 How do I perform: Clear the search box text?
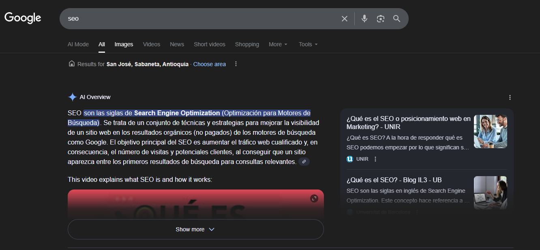pos(344,19)
